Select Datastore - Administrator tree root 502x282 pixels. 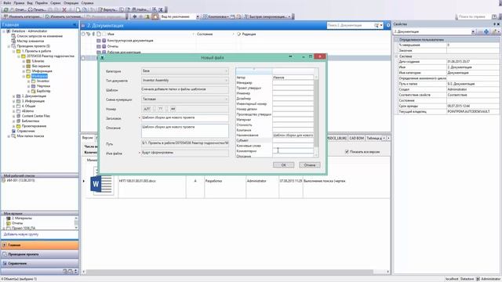click(x=30, y=31)
